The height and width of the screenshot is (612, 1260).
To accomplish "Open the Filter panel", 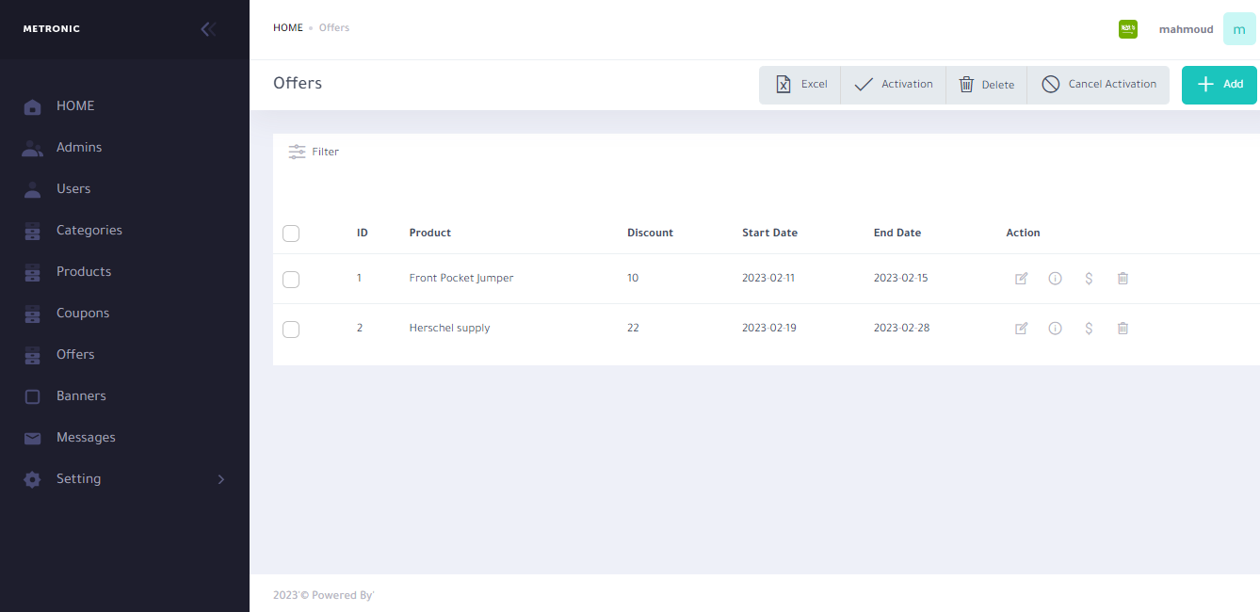I will [314, 152].
